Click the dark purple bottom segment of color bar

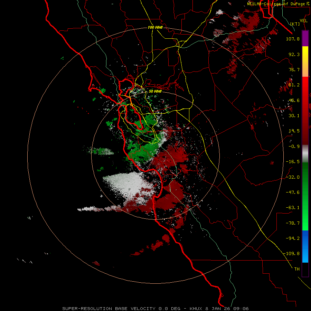(x=305, y=270)
